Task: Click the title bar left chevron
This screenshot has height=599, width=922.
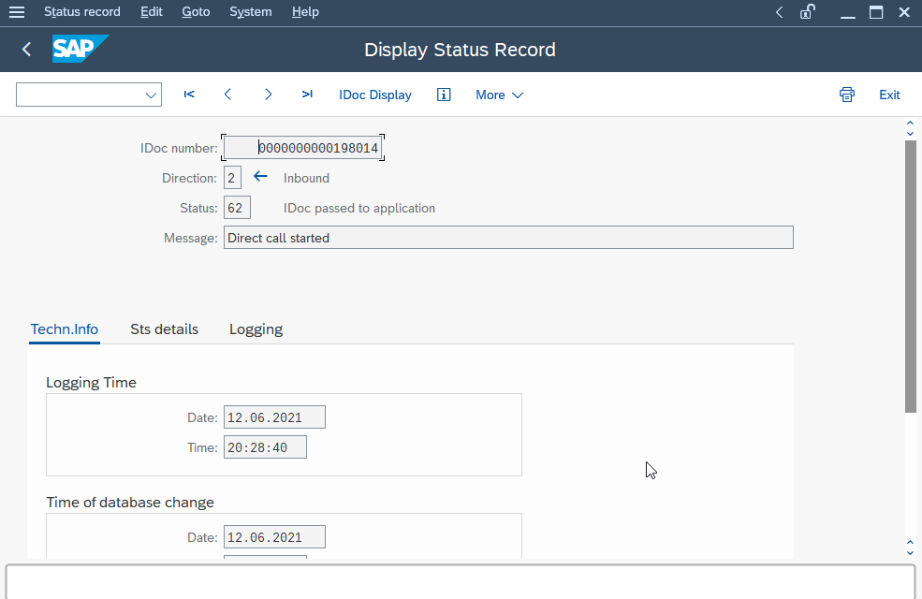Action: [779, 12]
